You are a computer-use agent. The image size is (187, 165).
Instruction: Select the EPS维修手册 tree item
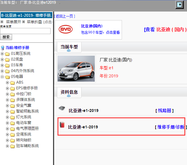(27, 88)
